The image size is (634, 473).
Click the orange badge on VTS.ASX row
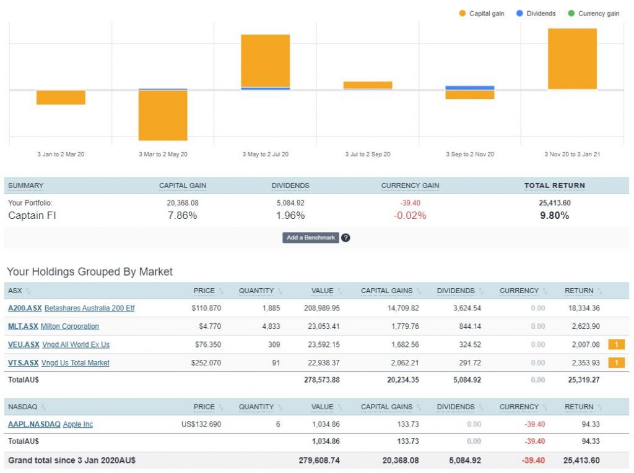pos(616,363)
